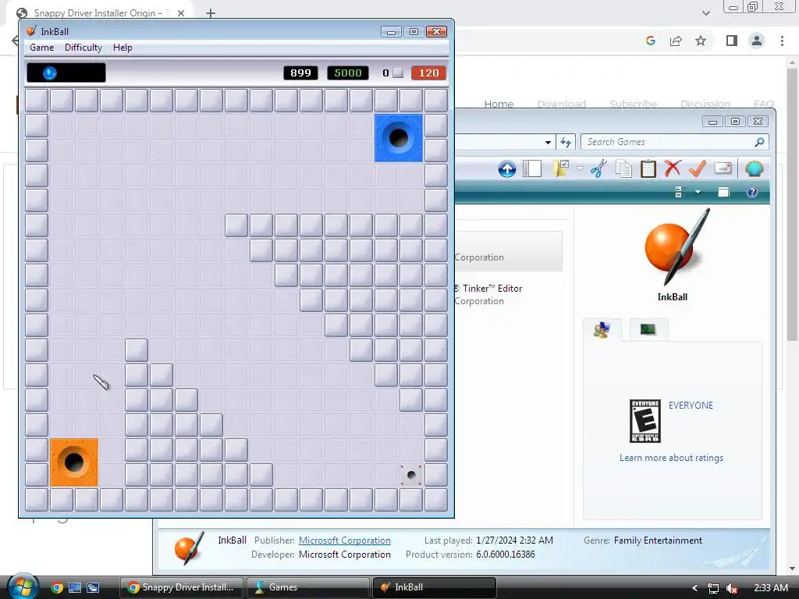Open the Chrome three-dot menu
799x599 pixels.
tap(782, 41)
